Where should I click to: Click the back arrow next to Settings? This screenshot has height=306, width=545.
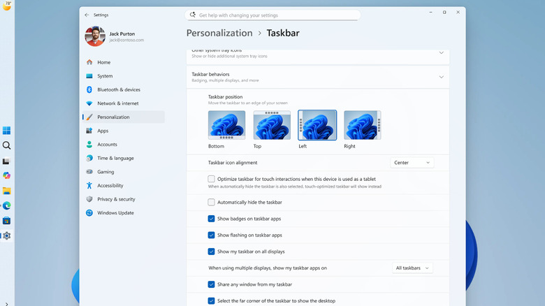(87, 15)
